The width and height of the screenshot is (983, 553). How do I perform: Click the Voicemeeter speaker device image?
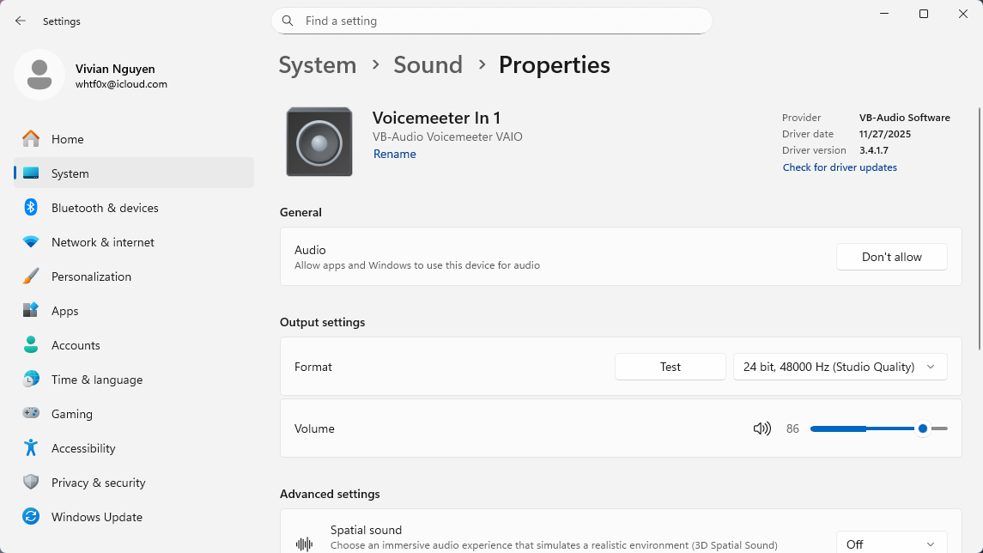pyautogui.click(x=319, y=143)
